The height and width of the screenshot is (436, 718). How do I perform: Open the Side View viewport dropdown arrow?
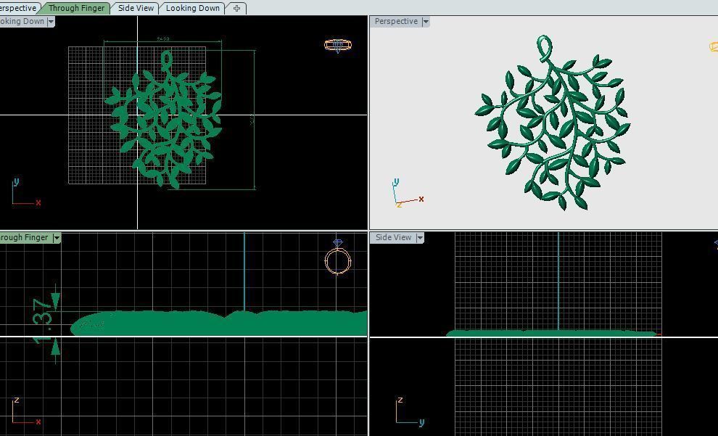419,238
